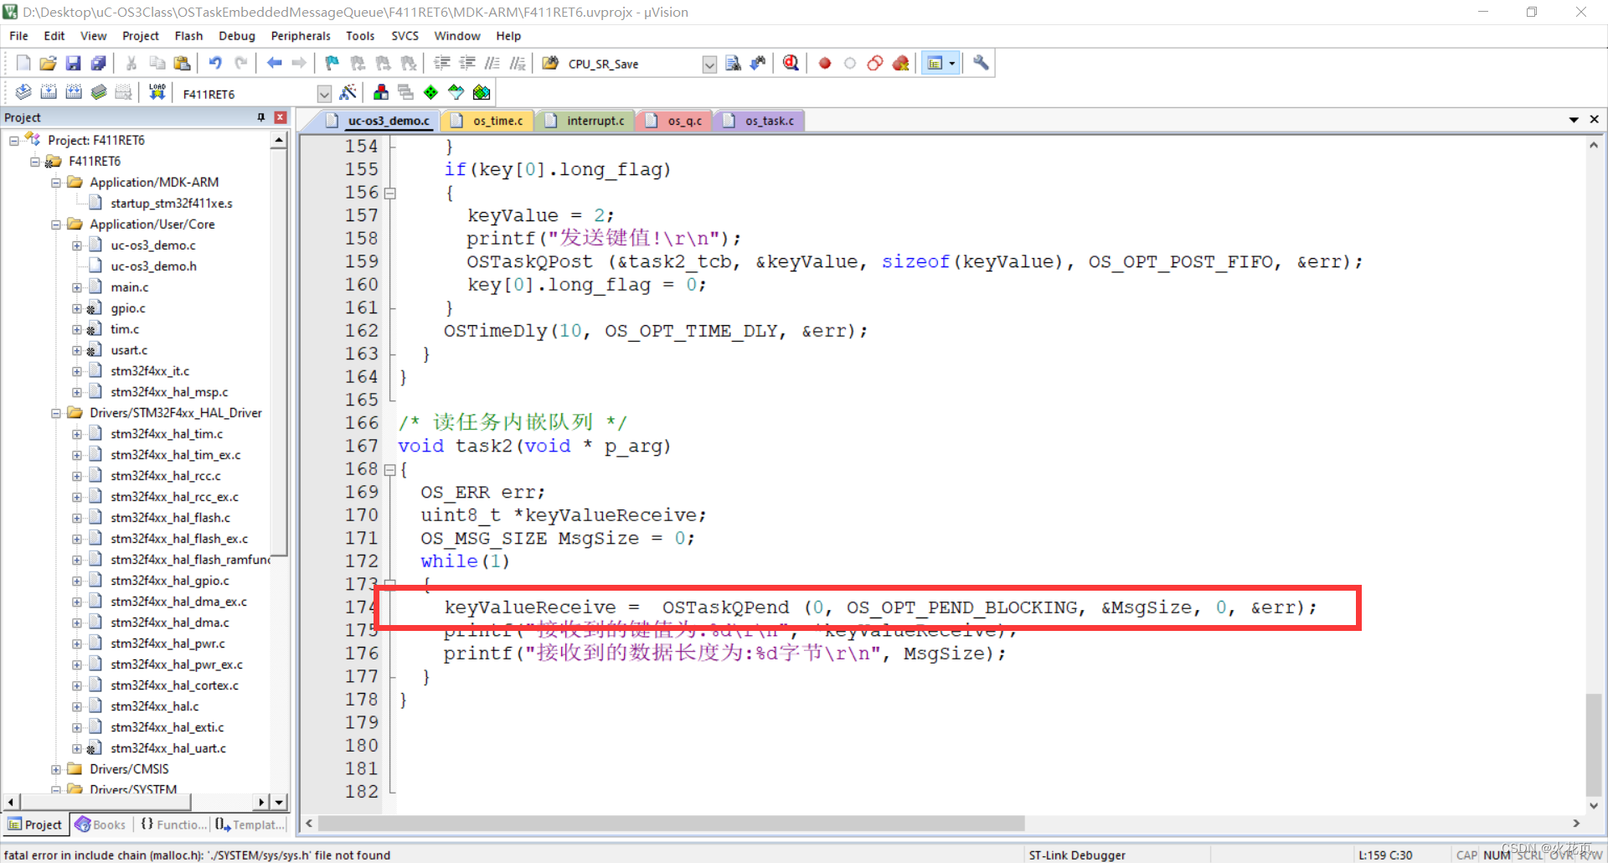This screenshot has height=863, width=1608.
Task: Disable all breakpoints icon
Action: tap(875, 64)
